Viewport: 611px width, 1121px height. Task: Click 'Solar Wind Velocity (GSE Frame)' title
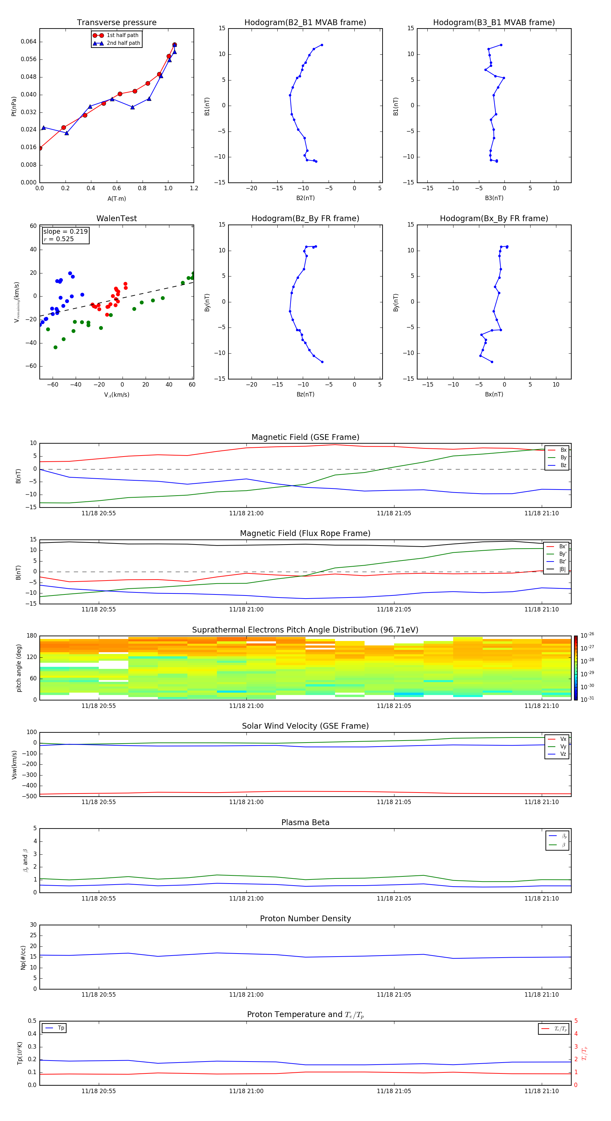point(305,726)
